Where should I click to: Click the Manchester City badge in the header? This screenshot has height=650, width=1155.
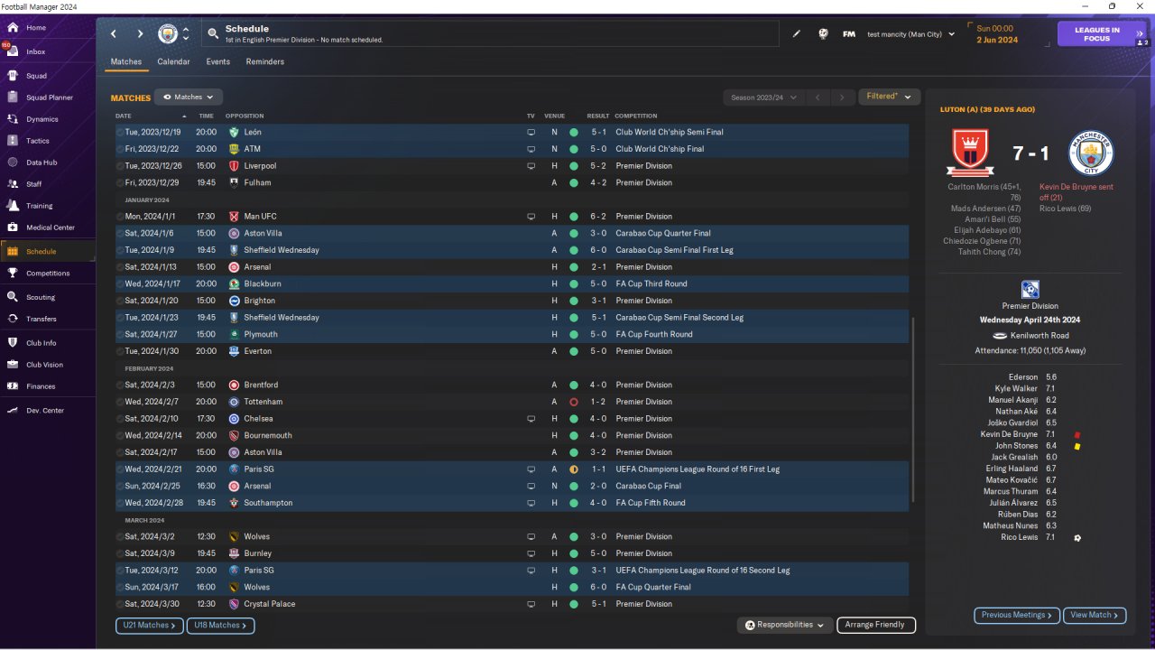(x=168, y=34)
